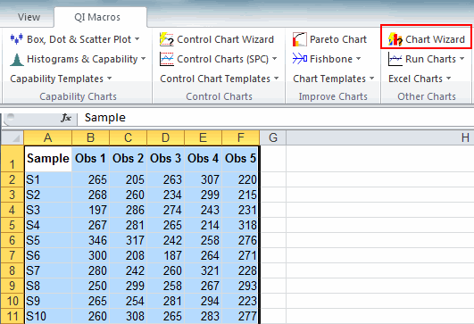
Task: Select row 5 header
Action: pos(12,225)
